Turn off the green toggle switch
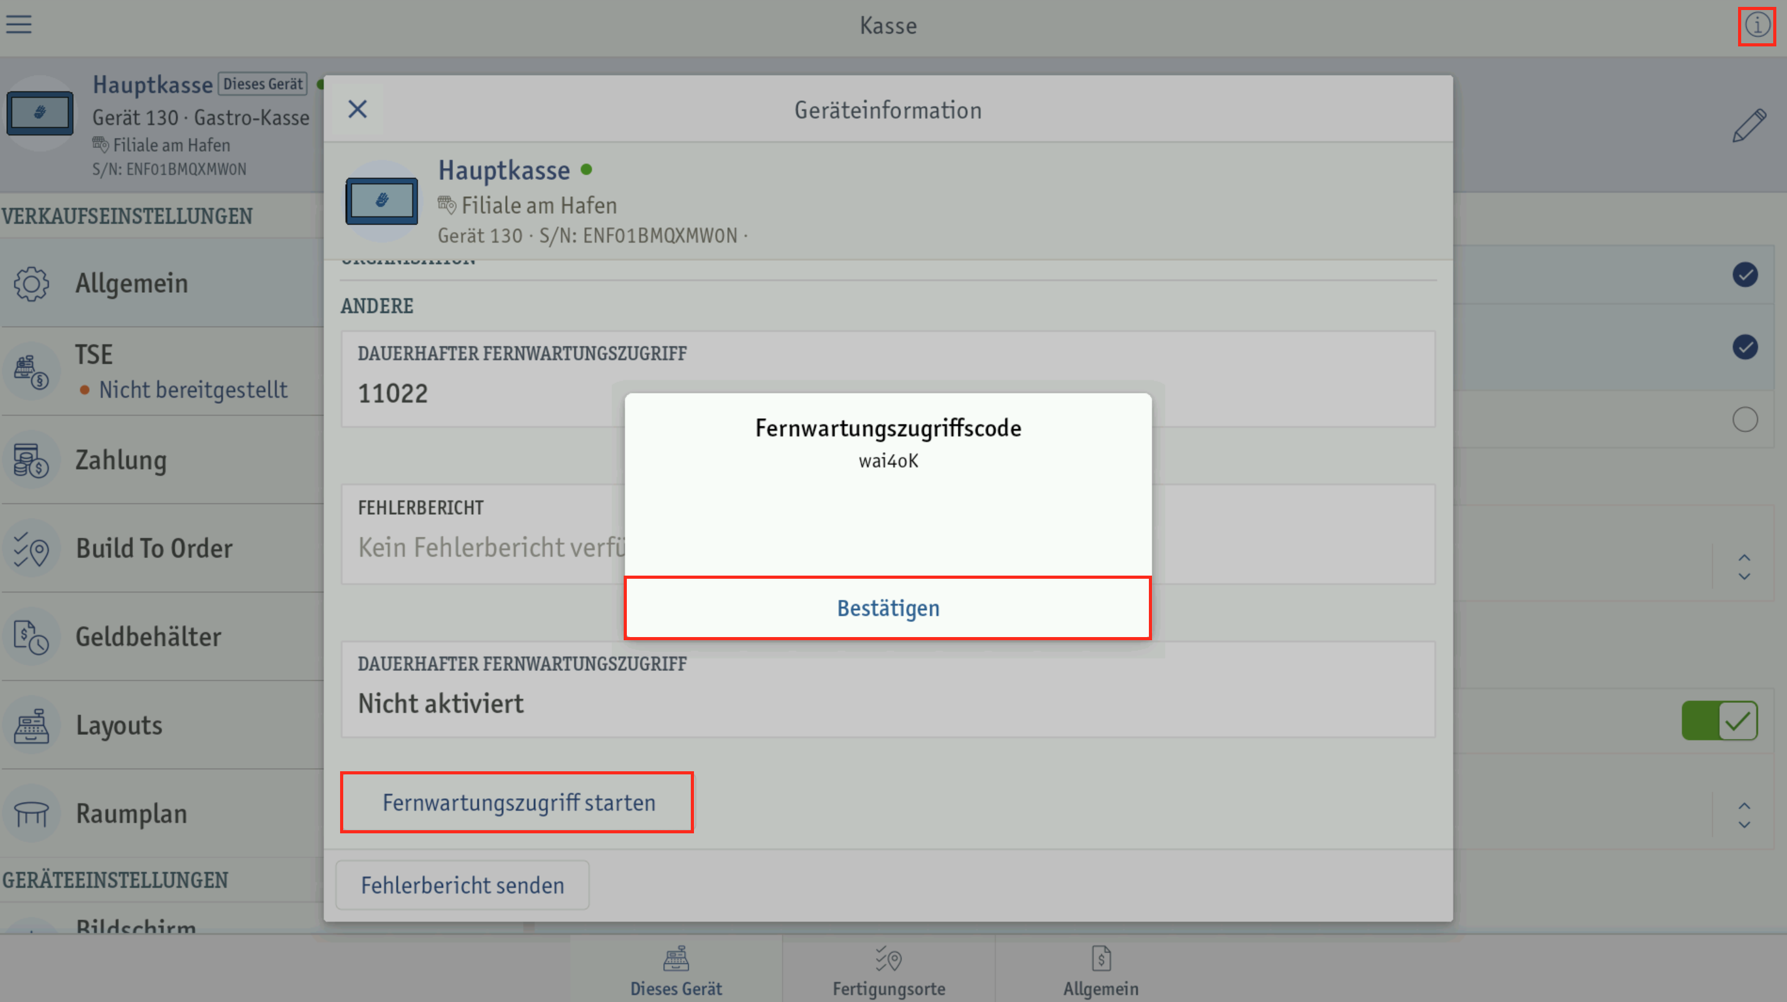 coord(1719,721)
